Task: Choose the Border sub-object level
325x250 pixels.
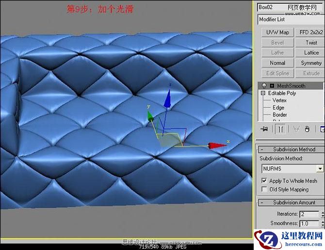Action: pos(279,115)
